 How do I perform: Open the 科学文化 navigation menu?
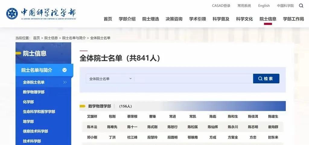click(244, 19)
